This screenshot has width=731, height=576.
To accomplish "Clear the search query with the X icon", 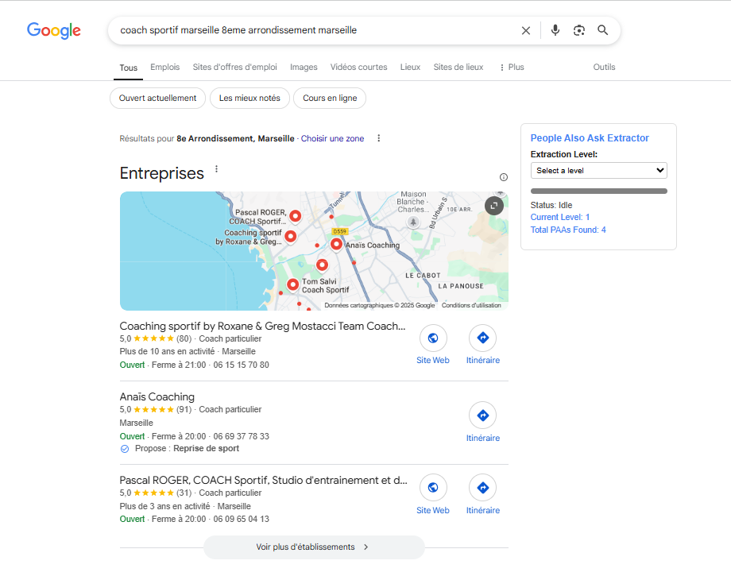I will pyautogui.click(x=525, y=30).
